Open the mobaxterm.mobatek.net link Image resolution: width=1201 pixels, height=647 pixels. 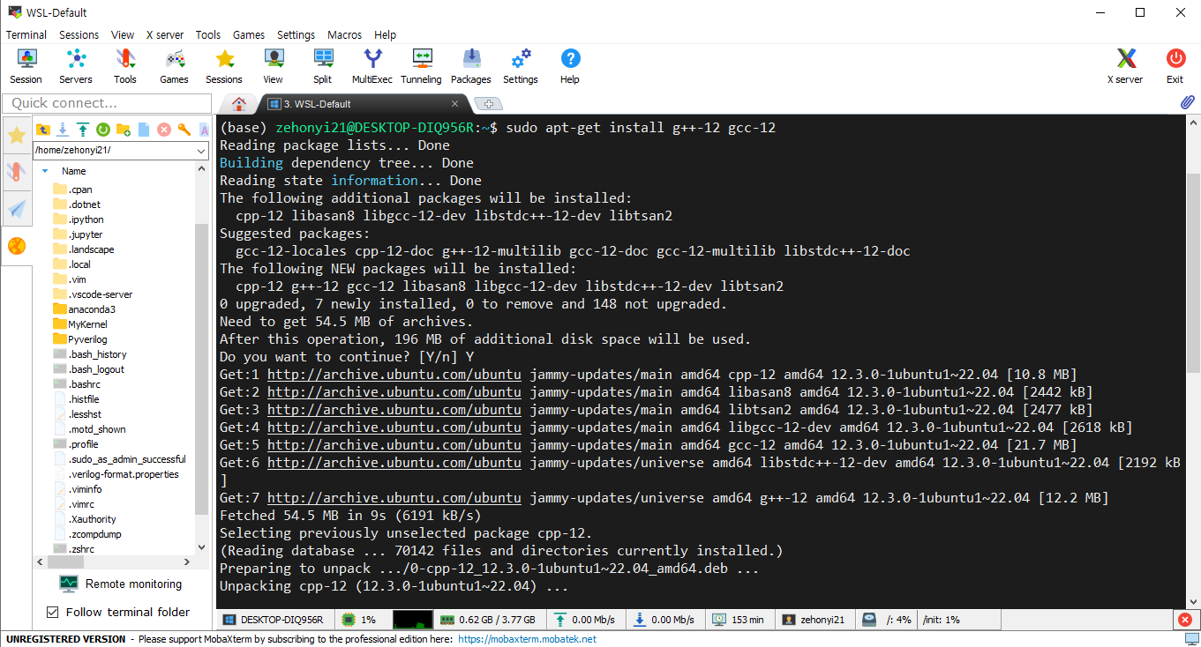click(527, 639)
